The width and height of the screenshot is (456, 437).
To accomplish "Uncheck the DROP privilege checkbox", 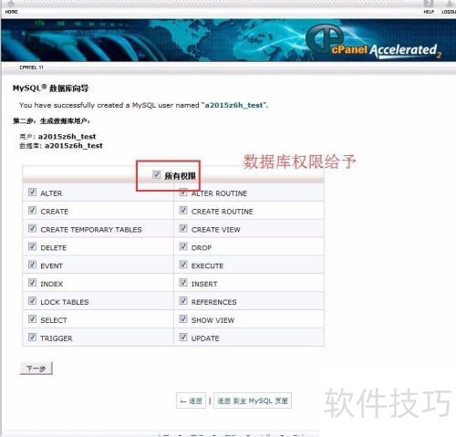I will pos(183,246).
